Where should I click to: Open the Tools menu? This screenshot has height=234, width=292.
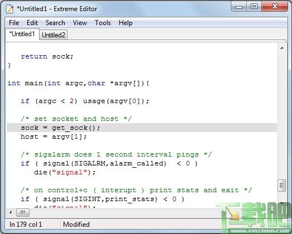tap(103, 23)
